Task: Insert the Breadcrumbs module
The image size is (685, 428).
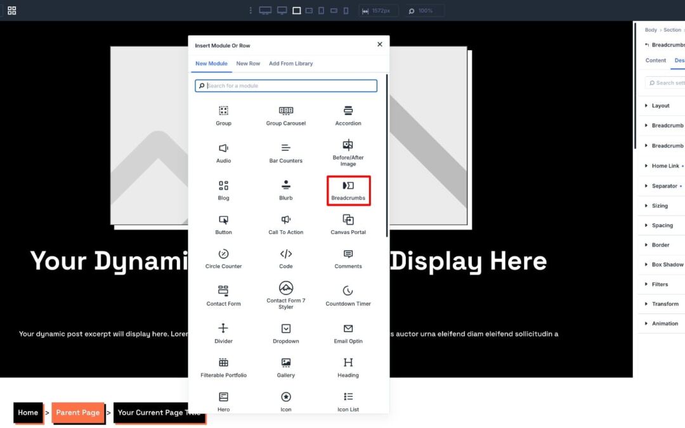Action: (x=348, y=190)
